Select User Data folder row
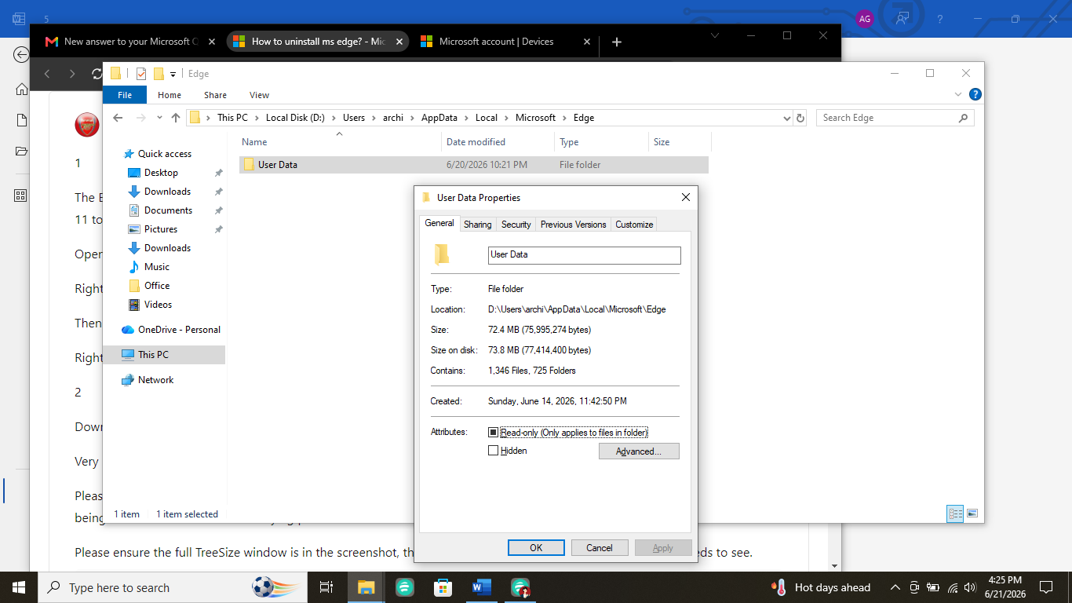The image size is (1072, 603). point(473,165)
